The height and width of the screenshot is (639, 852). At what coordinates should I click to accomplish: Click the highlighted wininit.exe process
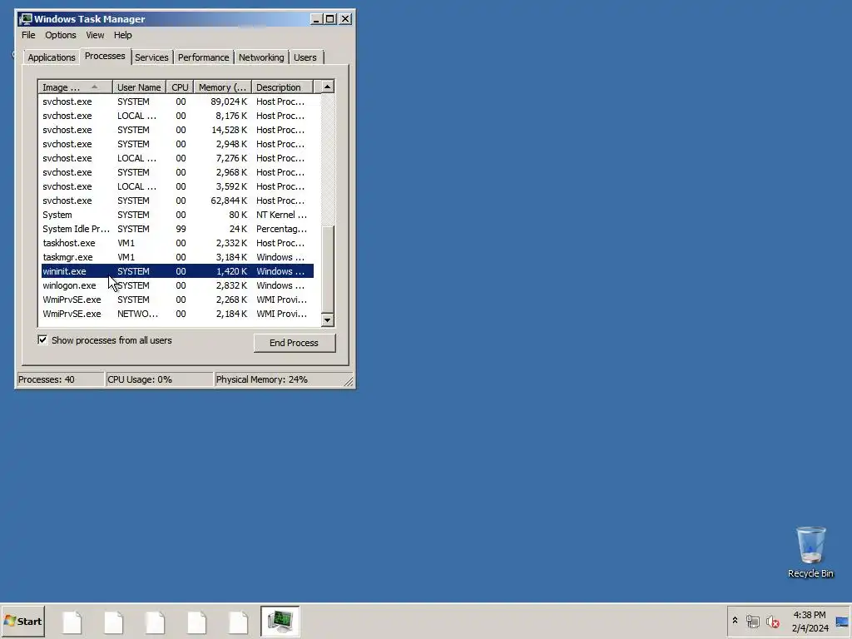(x=177, y=271)
